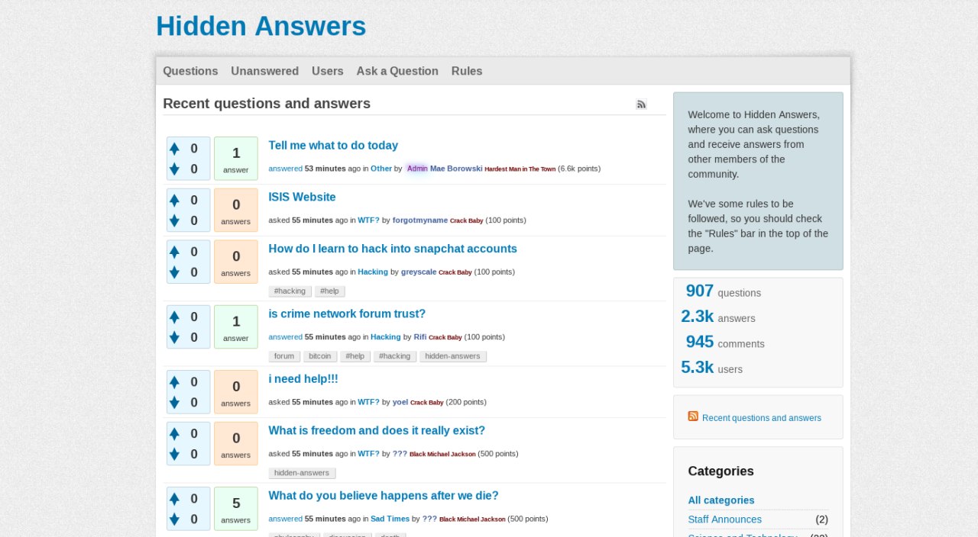Open the Unanswered tab
This screenshot has height=537, width=978.
265,71
